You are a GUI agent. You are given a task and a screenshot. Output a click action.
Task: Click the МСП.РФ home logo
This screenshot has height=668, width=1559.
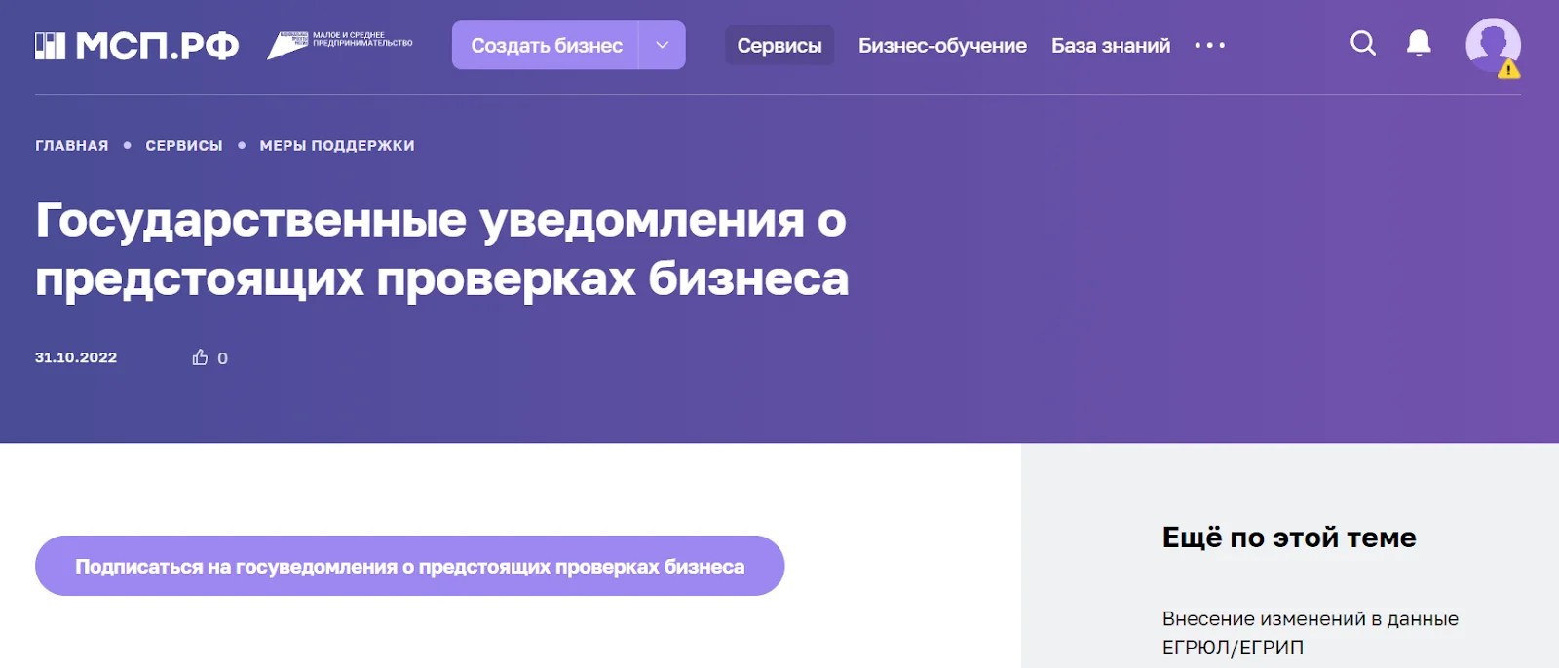(x=136, y=46)
